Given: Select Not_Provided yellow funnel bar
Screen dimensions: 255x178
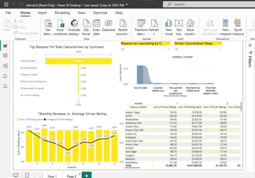Looking at the screenshot, I should point(78,61).
